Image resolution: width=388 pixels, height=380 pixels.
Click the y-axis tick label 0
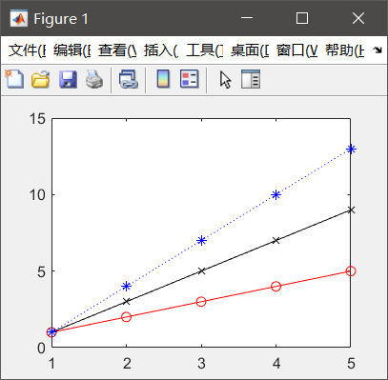tap(42, 349)
